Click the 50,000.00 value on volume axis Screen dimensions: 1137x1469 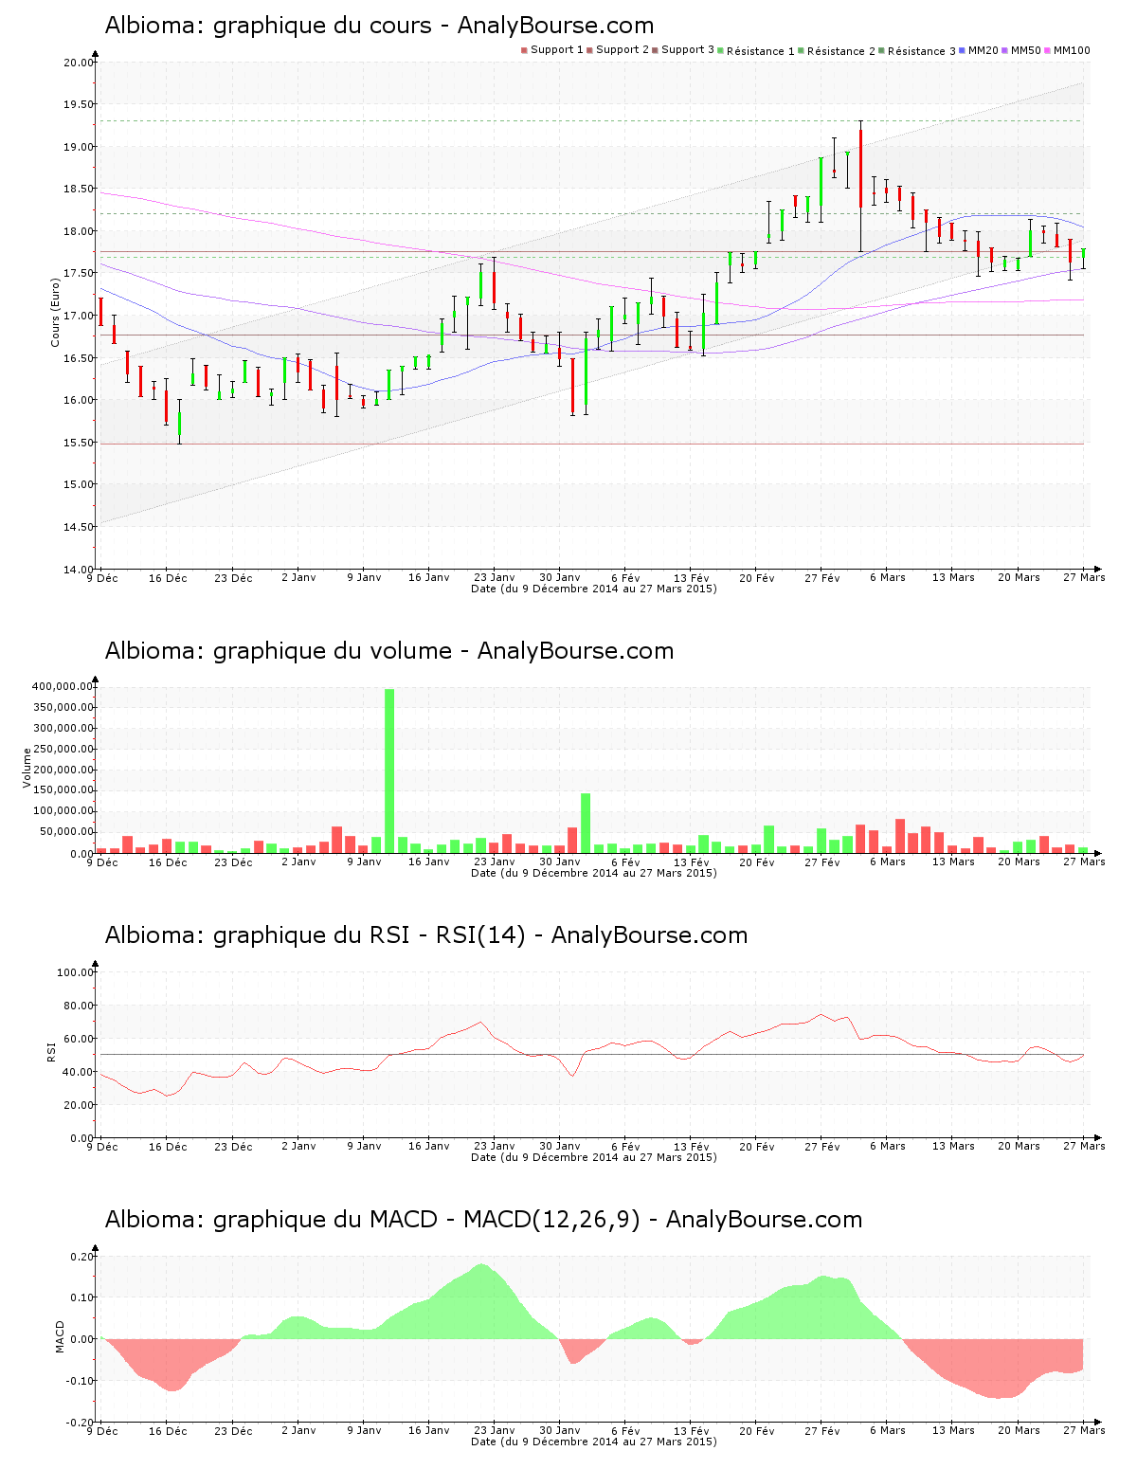(x=65, y=832)
